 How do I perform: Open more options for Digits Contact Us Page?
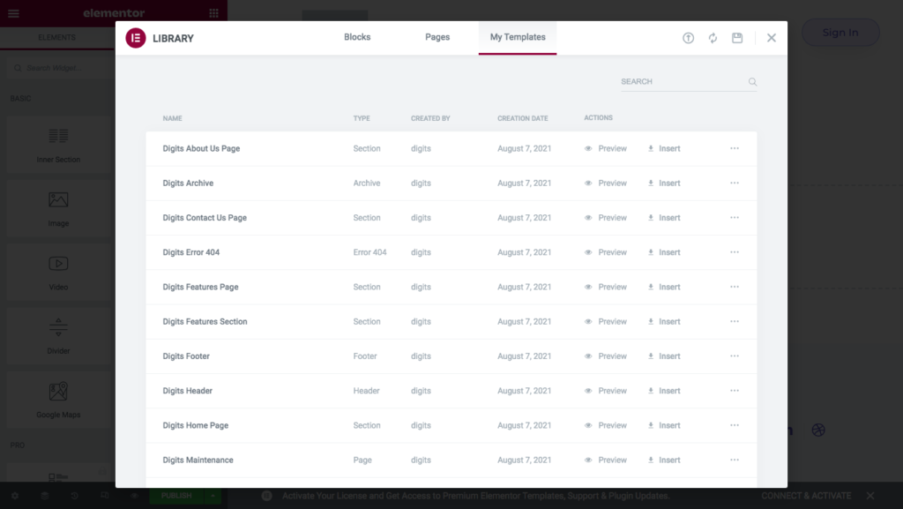click(x=735, y=218)
